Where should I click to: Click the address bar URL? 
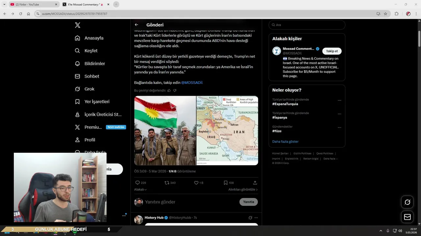point(75,14)
